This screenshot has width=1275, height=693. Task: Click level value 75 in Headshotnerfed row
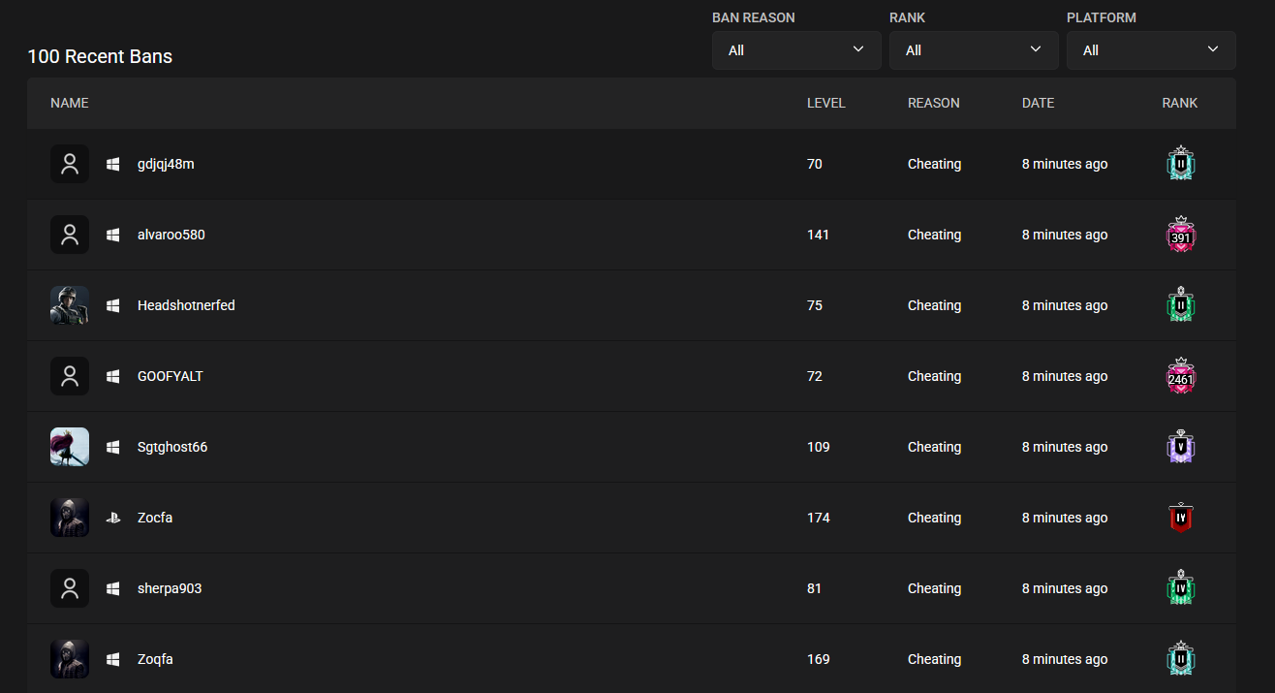coord(815,305)
